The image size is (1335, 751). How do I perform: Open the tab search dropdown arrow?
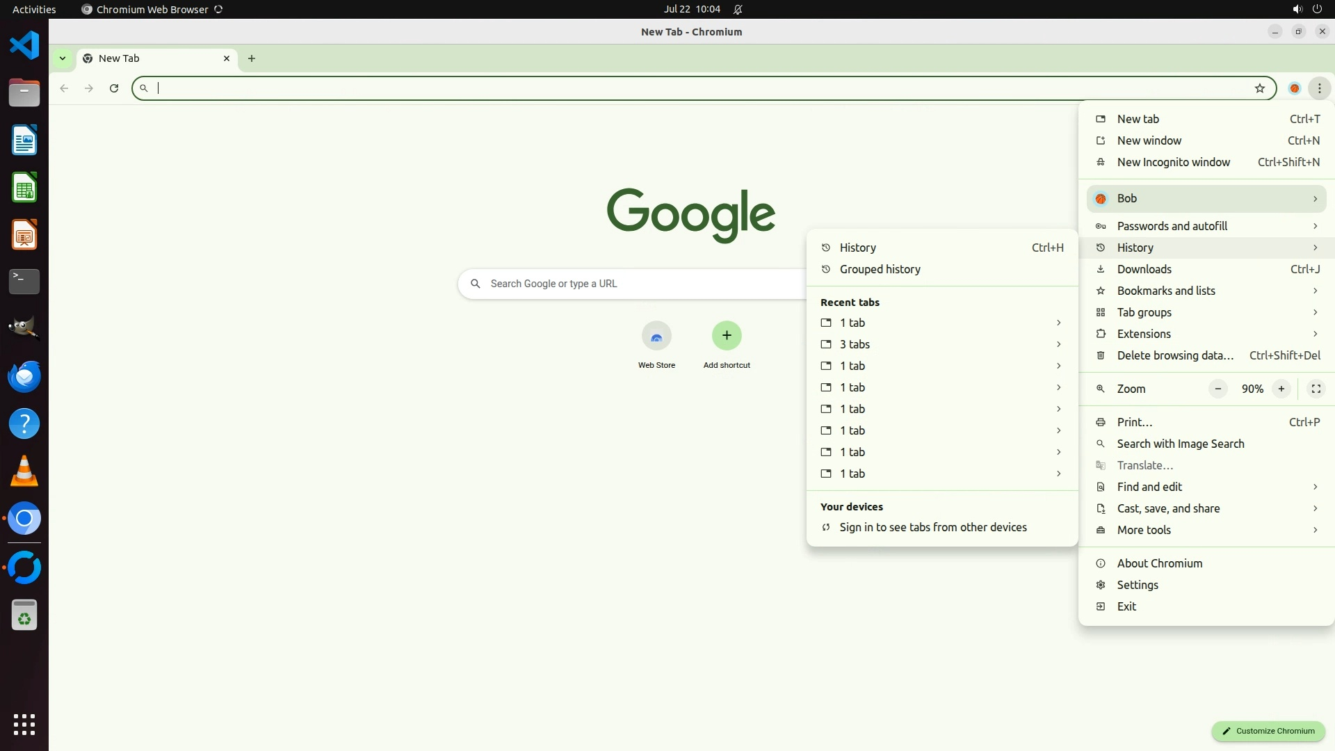pyautogui.click(x=63, y=58)
